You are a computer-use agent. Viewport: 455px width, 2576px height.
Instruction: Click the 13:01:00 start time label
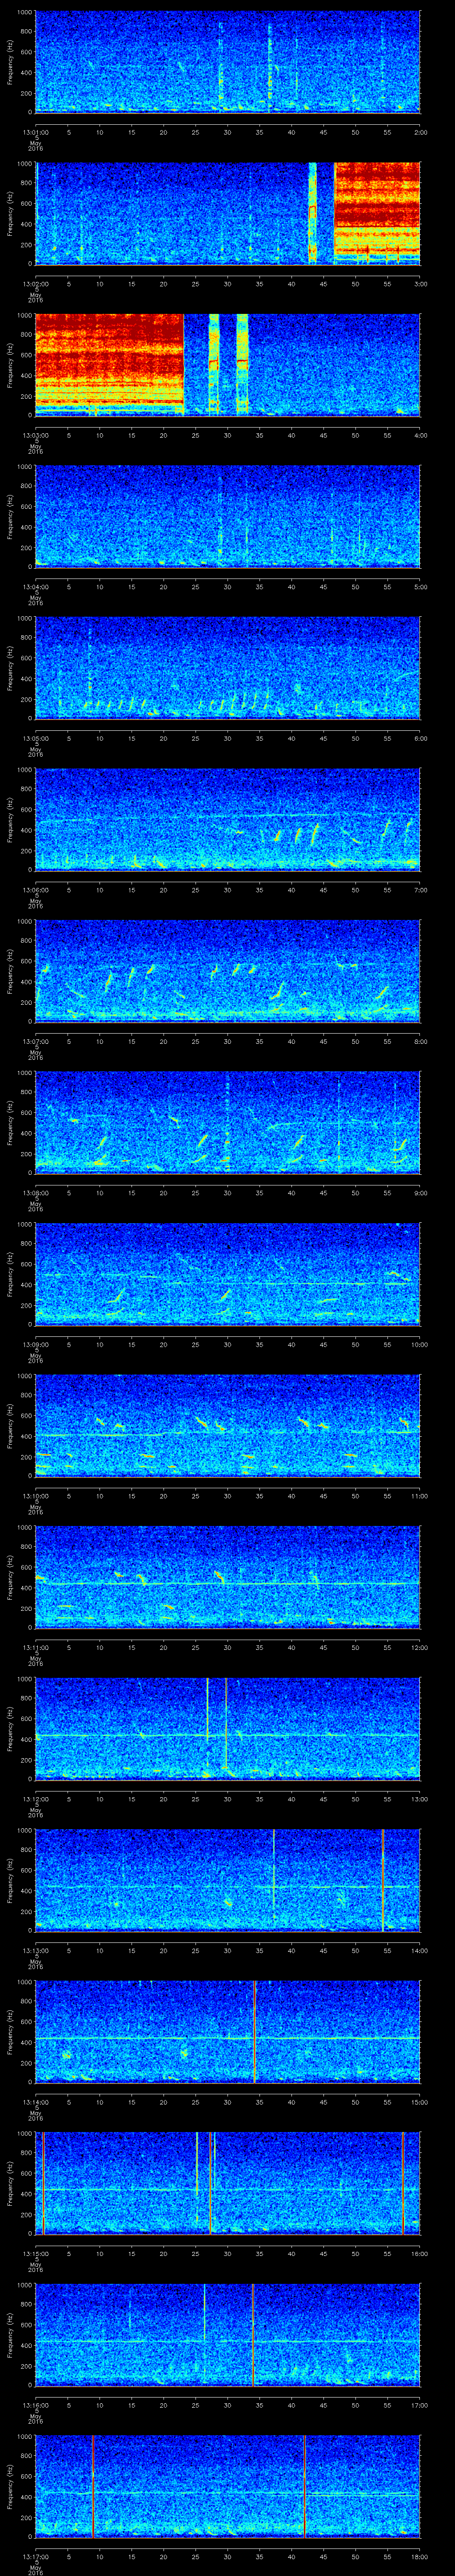point(35,131)
